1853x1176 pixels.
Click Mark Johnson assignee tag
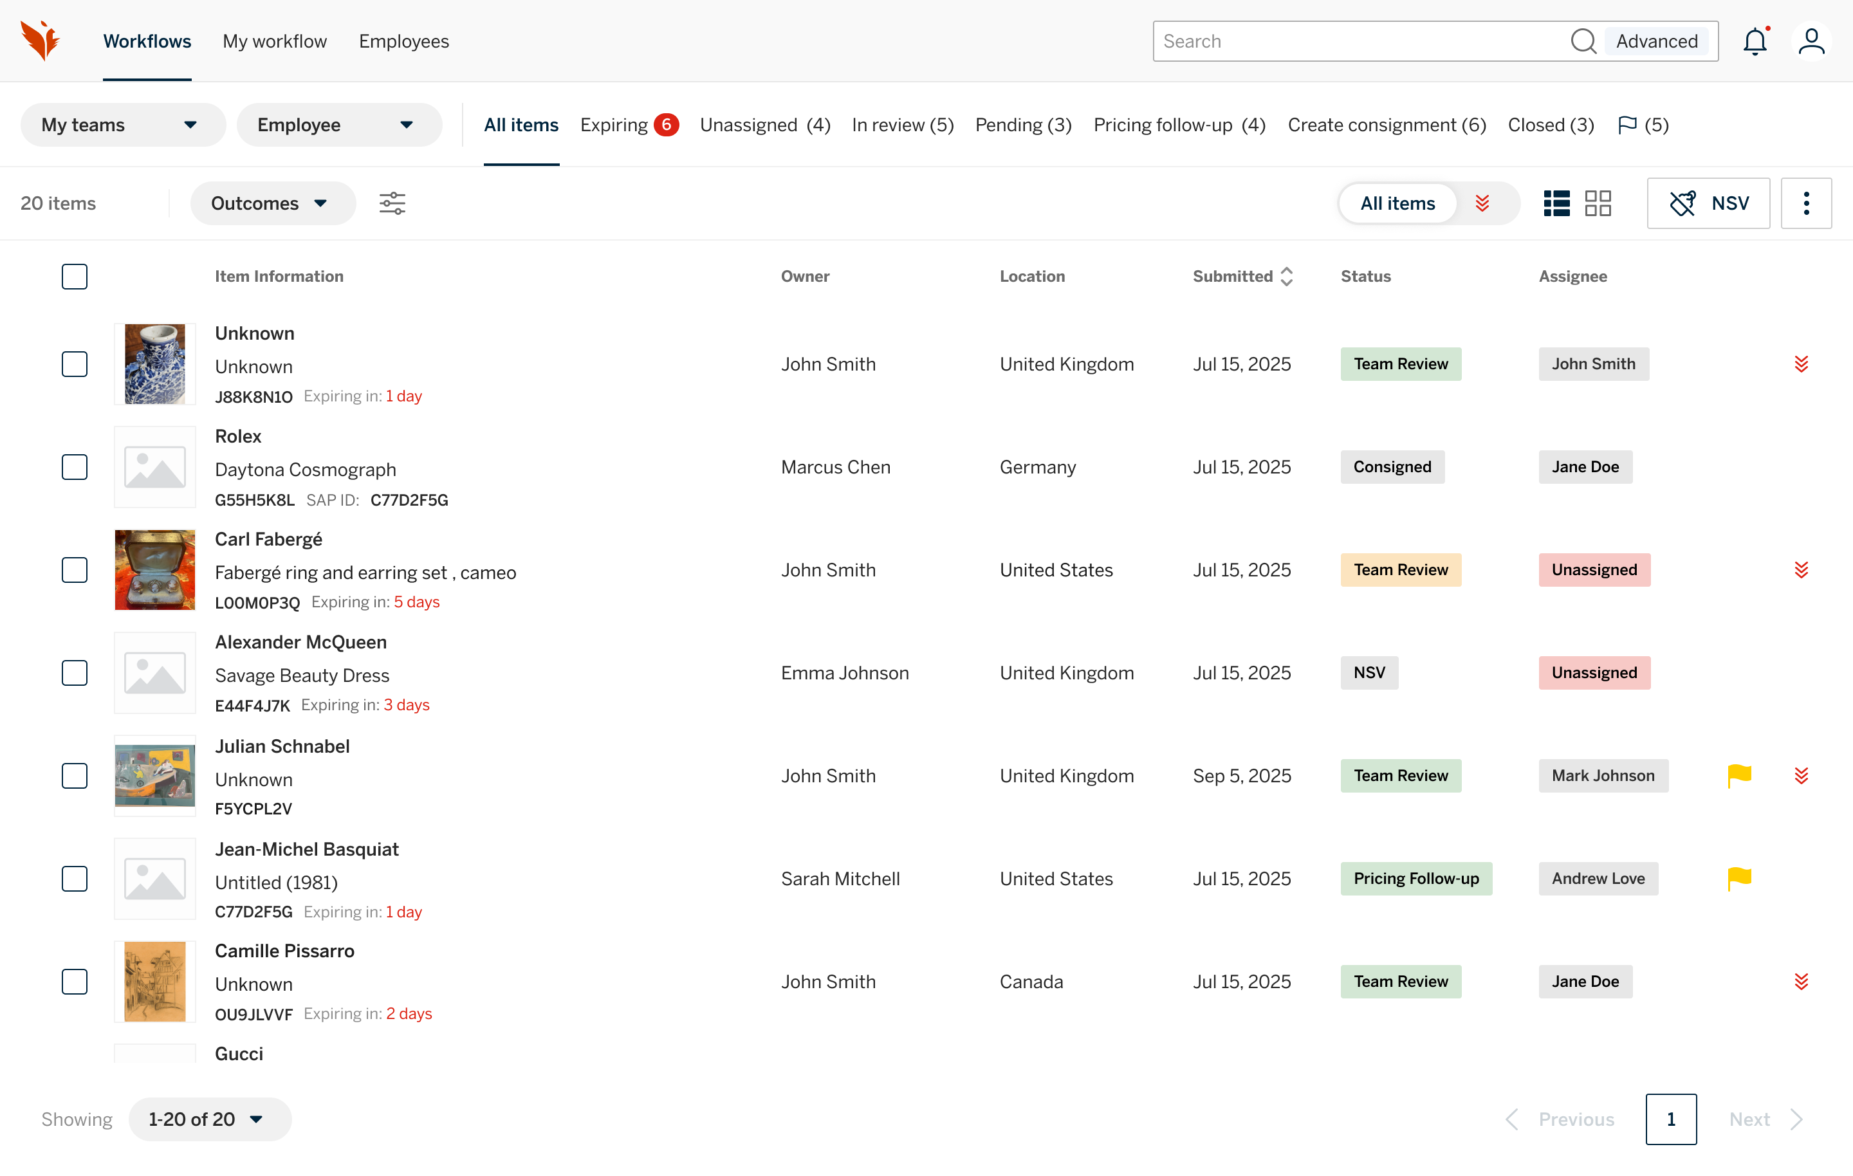(1603, 776)
